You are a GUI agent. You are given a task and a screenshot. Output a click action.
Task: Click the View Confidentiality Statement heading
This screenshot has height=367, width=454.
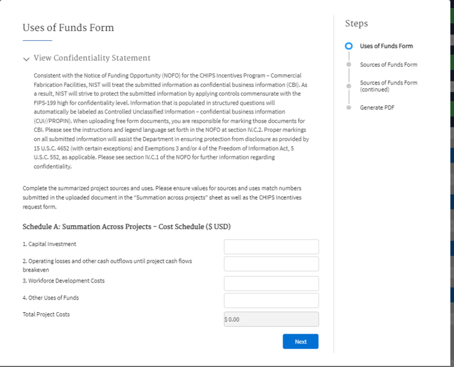[x=92, y=58]
